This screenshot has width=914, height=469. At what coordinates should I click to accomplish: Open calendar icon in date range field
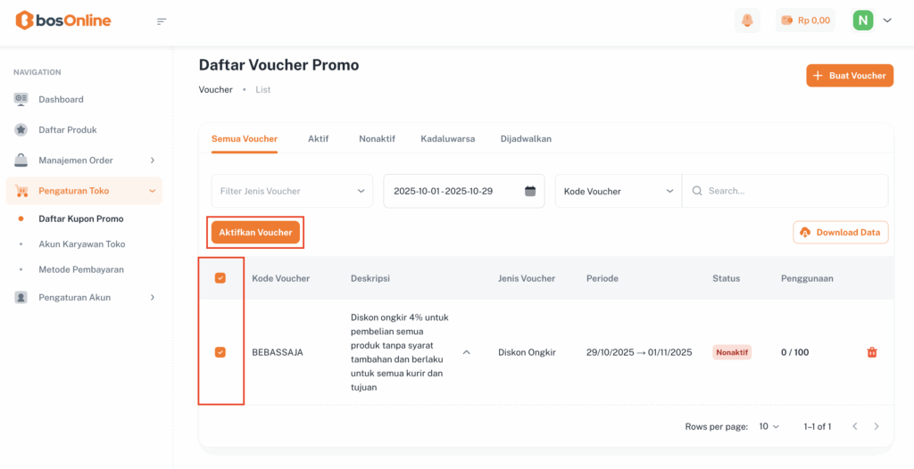coord(530,191)
